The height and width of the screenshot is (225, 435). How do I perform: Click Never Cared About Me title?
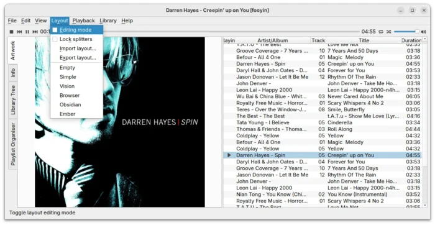355,96
